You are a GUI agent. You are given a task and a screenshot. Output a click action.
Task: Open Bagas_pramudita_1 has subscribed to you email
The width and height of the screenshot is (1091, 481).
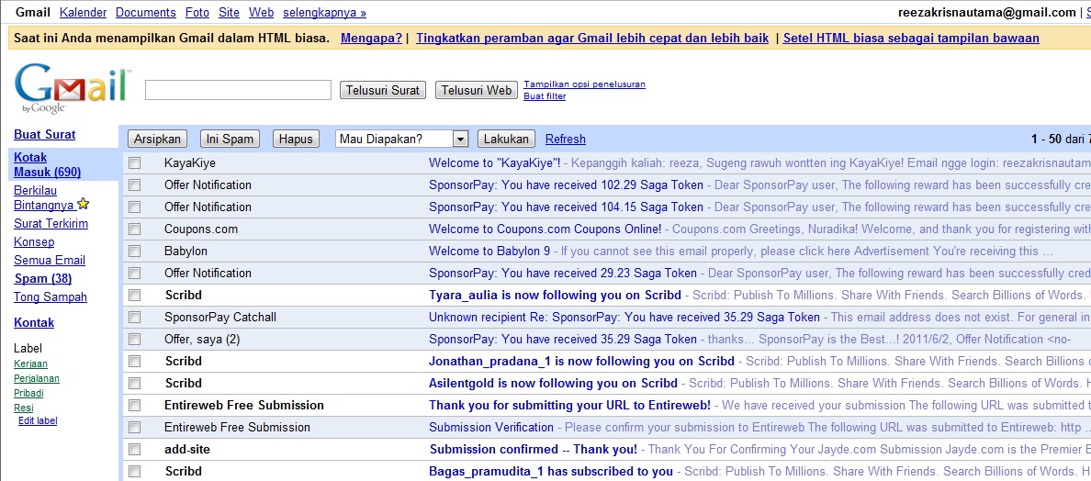coord(551,472)
